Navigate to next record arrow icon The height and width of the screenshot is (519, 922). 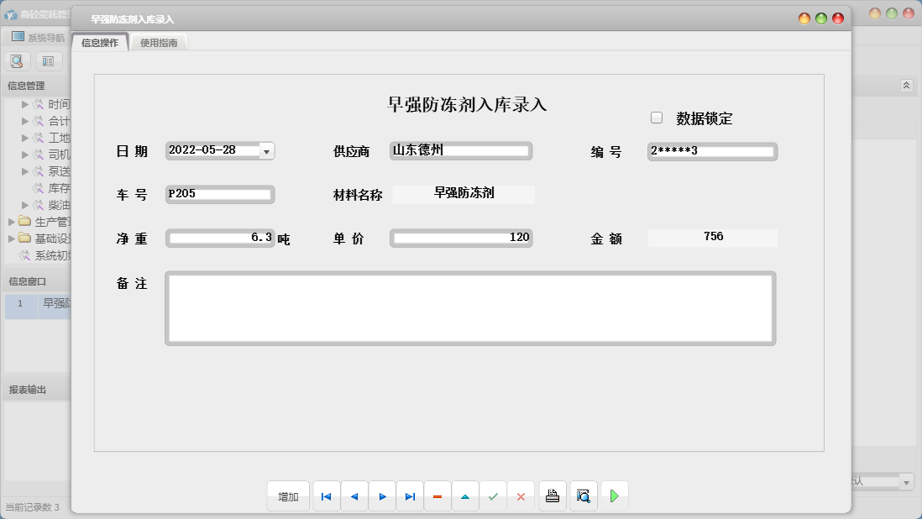[x=382, y=496]
